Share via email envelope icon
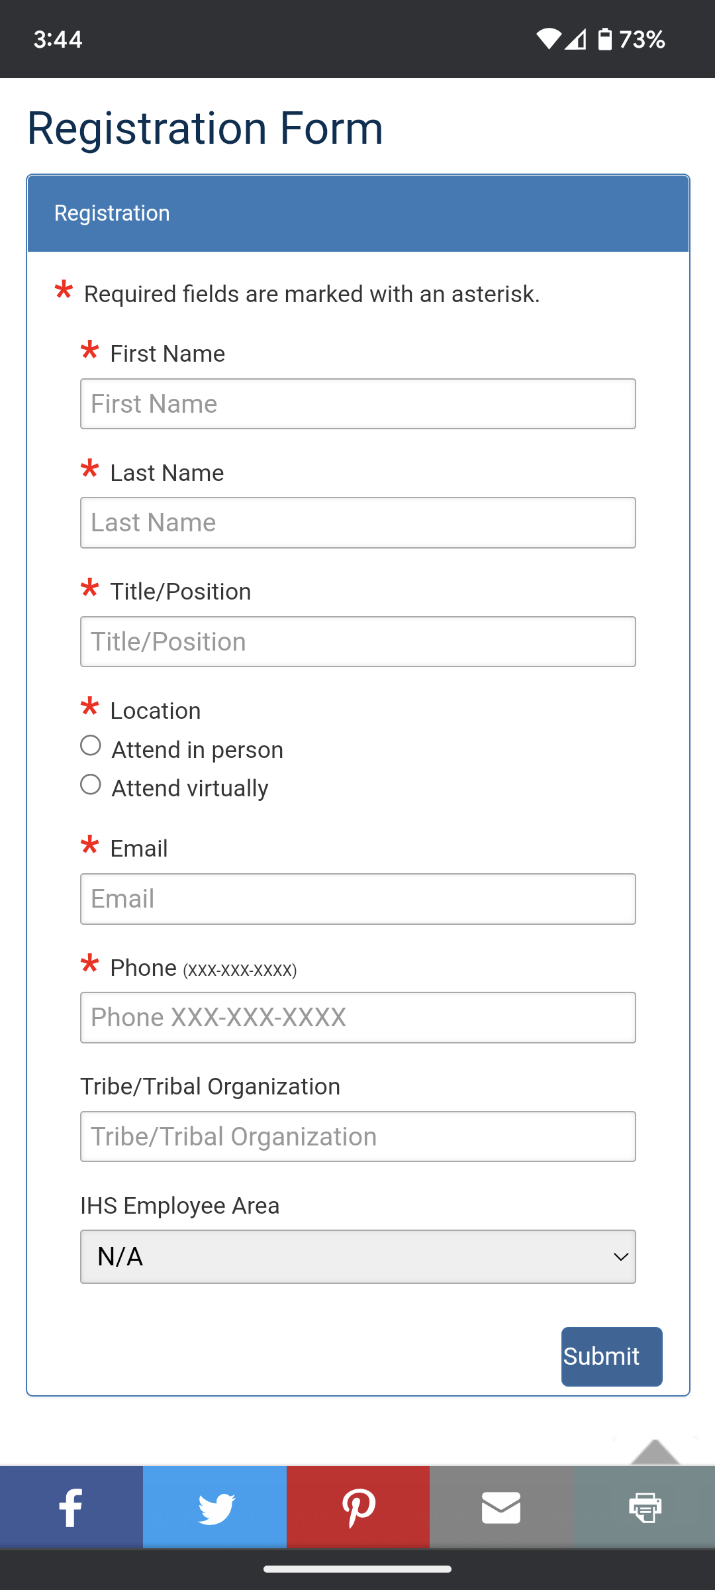Viewport: 715px width, 1590px height. [x=501, y=1507]
